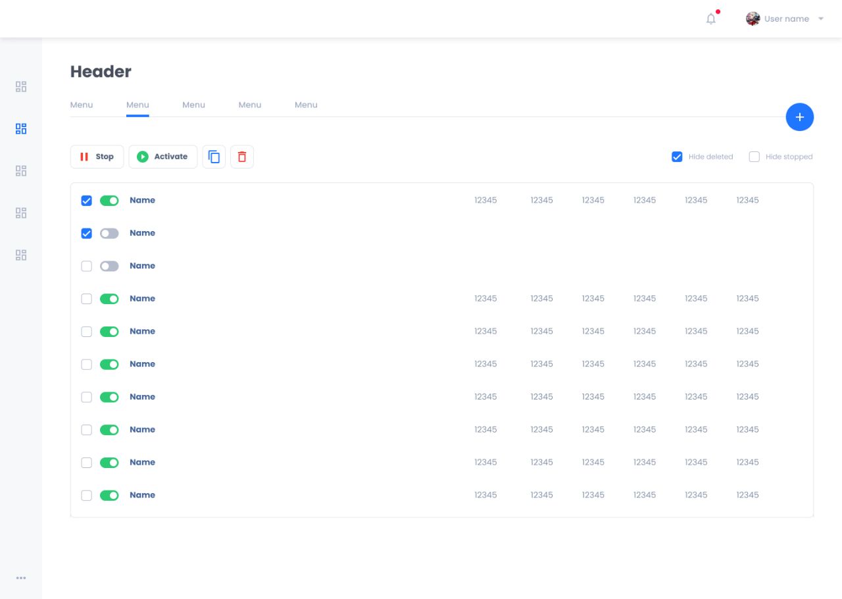Viewport: 842px width, 599px height.
Task: Uncheck the first row's checked checkbox
Action: [x=86, y=201]
